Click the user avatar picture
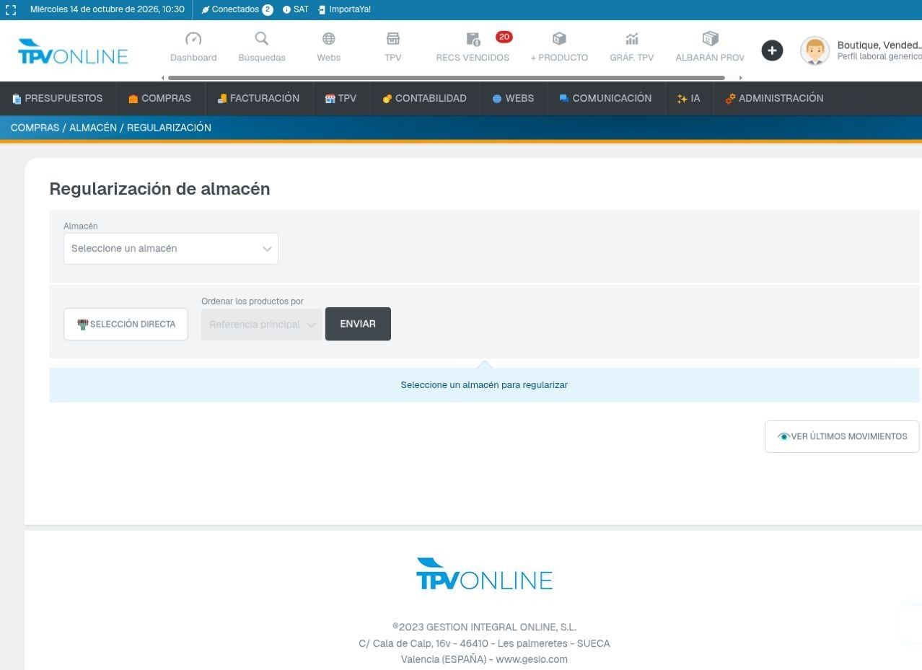Image resolution: width=922 pixels, height=670 pixels. pyautogui.click(x=815, y=50)
